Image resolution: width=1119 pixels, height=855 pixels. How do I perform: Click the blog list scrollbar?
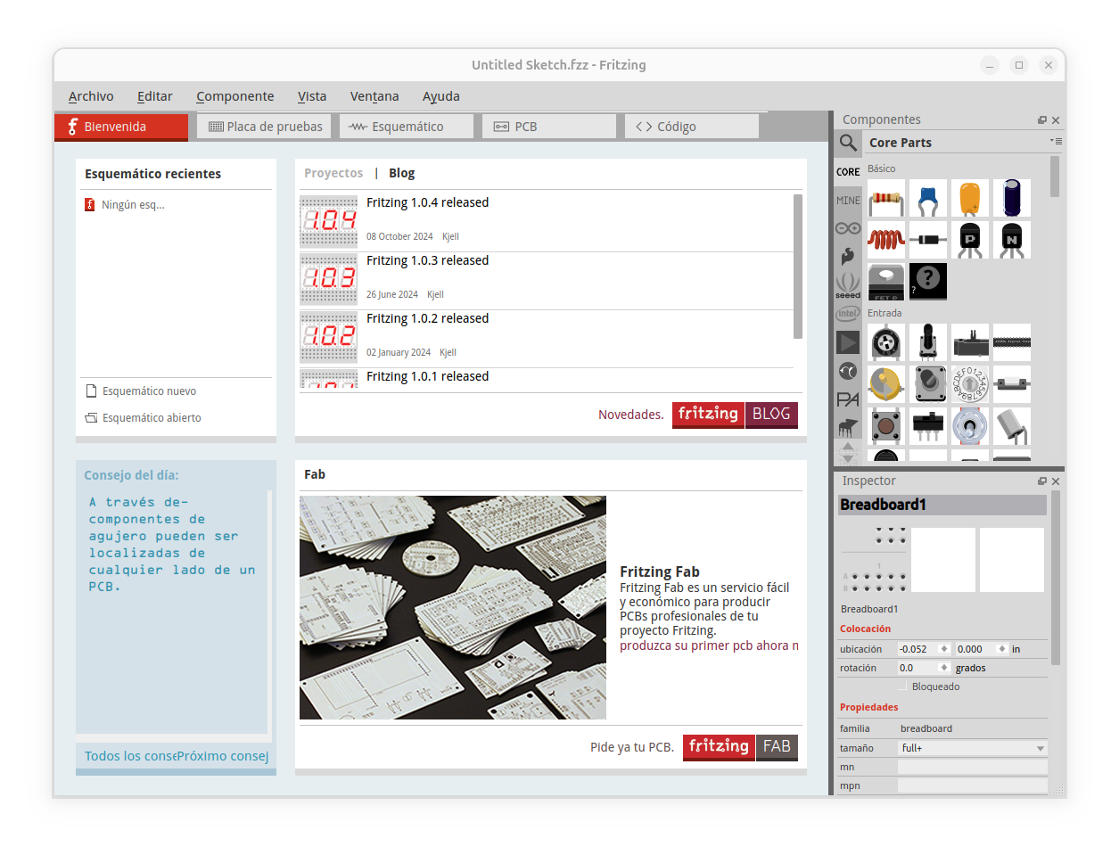point(798,267)
